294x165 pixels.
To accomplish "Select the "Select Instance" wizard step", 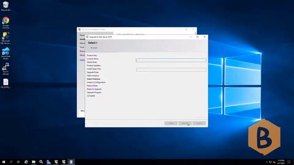I will tap(93, 76).
